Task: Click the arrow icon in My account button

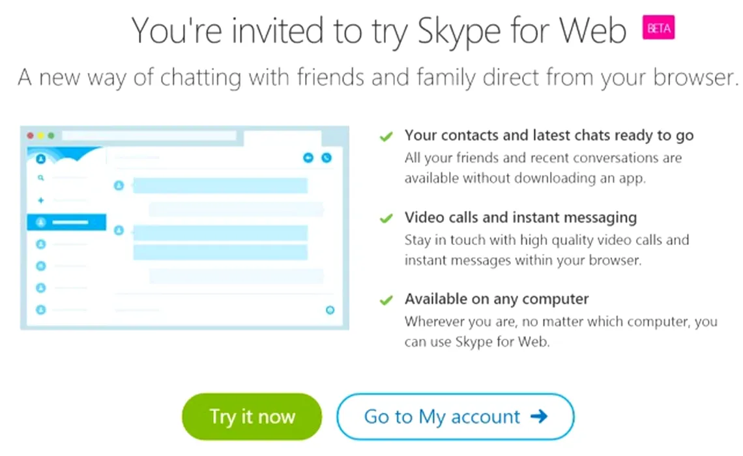Action: tap(539, 417)
